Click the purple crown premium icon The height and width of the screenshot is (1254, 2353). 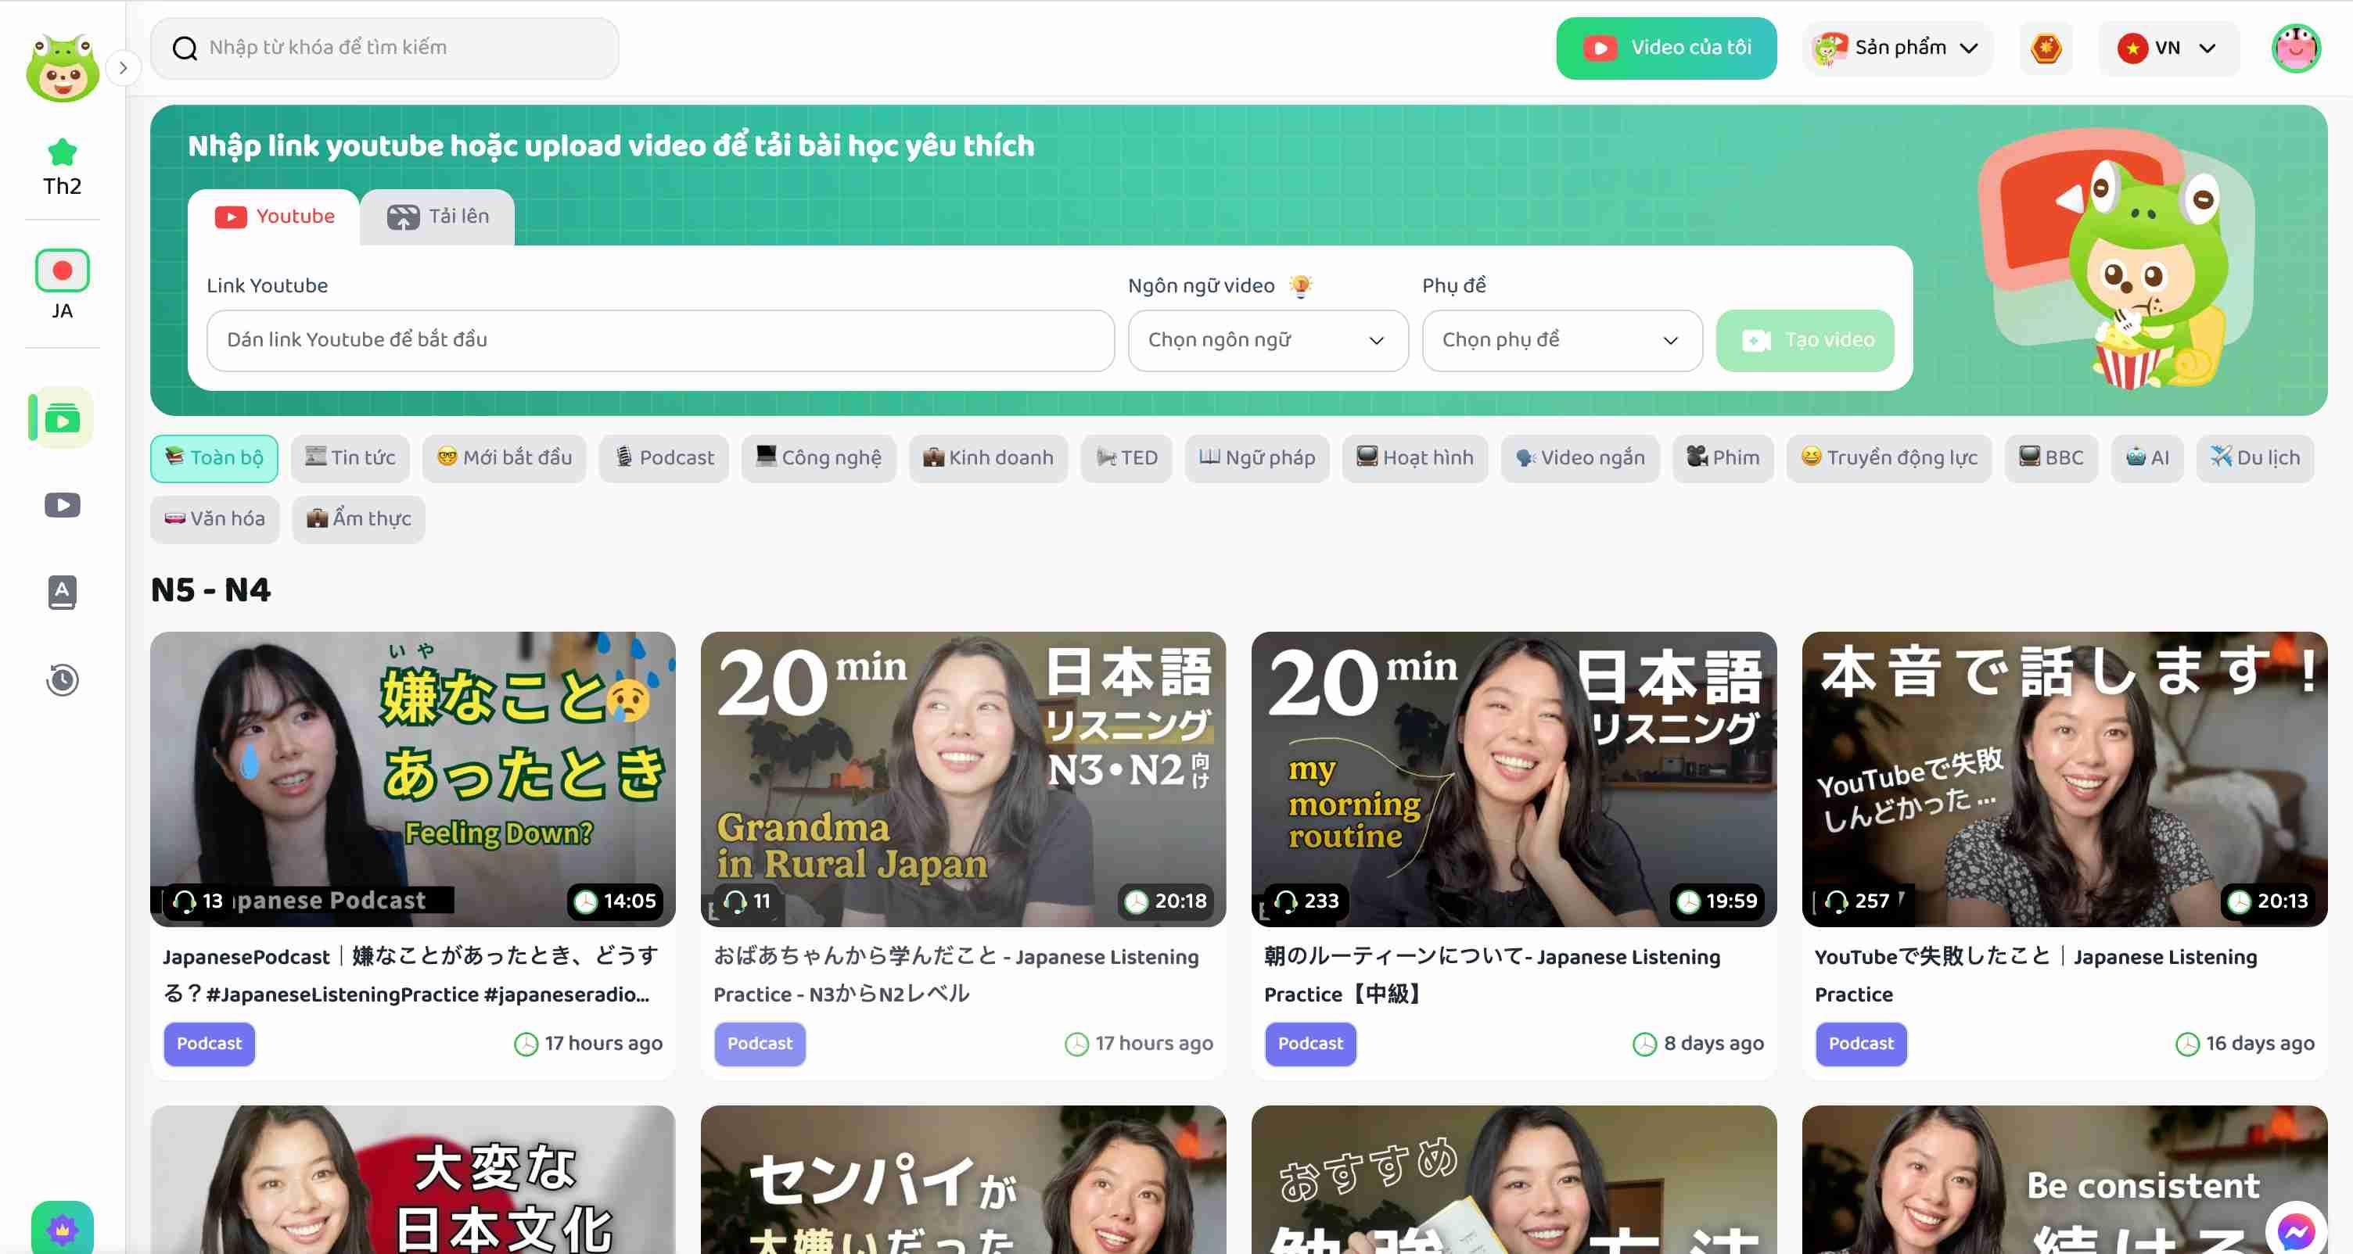click(62, 1228)
